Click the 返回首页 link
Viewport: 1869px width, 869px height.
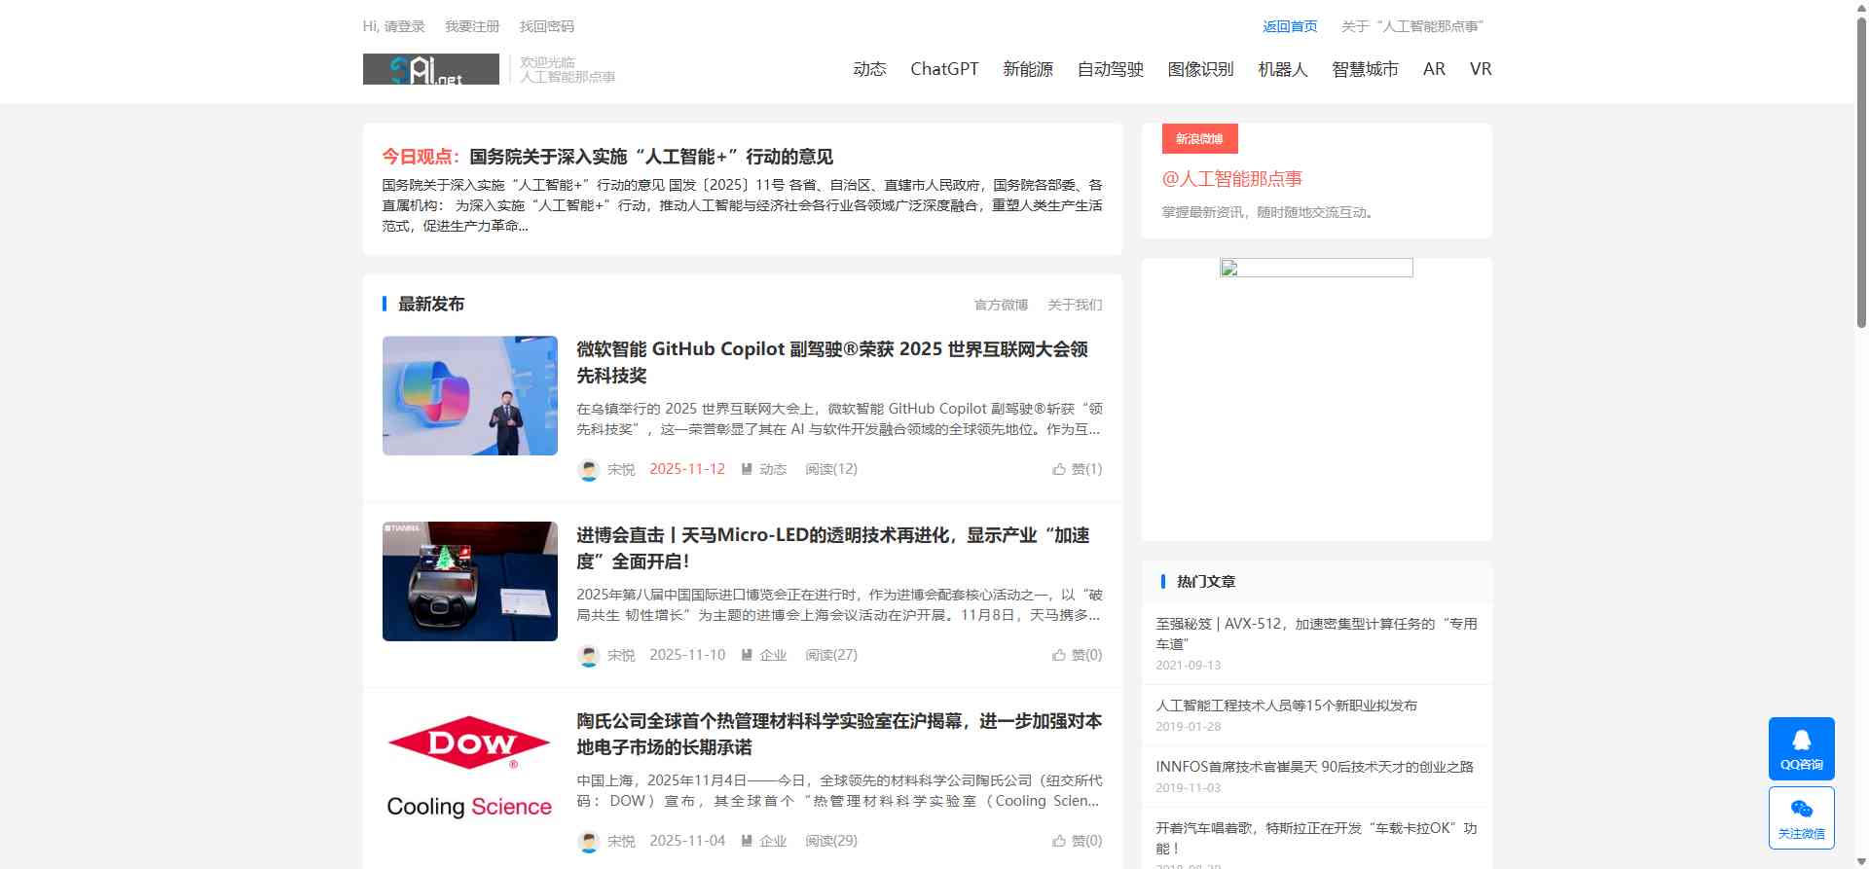coord(1290,26)
